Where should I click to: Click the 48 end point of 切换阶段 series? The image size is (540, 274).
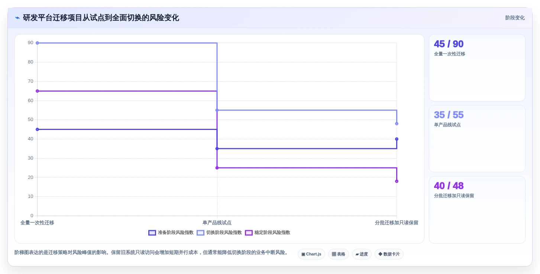[x=397, y=124]
